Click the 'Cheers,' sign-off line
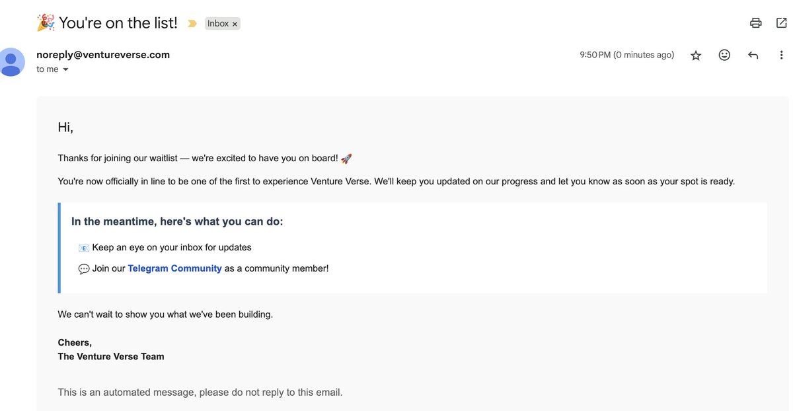This screenshot has width=793, height=411. click(75, 342)
